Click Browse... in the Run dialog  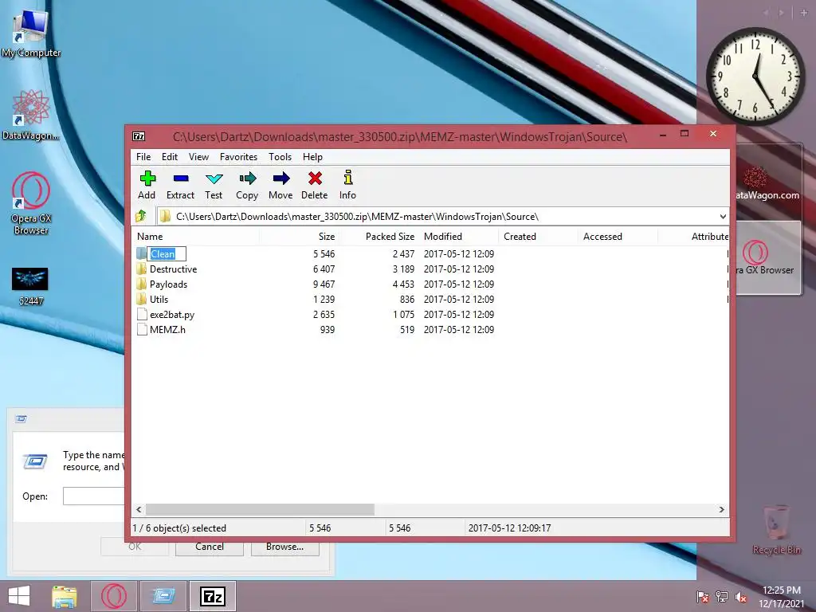284,547
